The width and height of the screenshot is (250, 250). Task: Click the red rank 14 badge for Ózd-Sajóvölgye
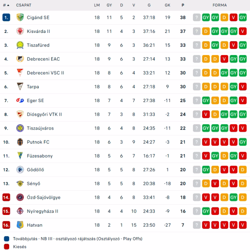pyautogui.click(x=6, y=197)
